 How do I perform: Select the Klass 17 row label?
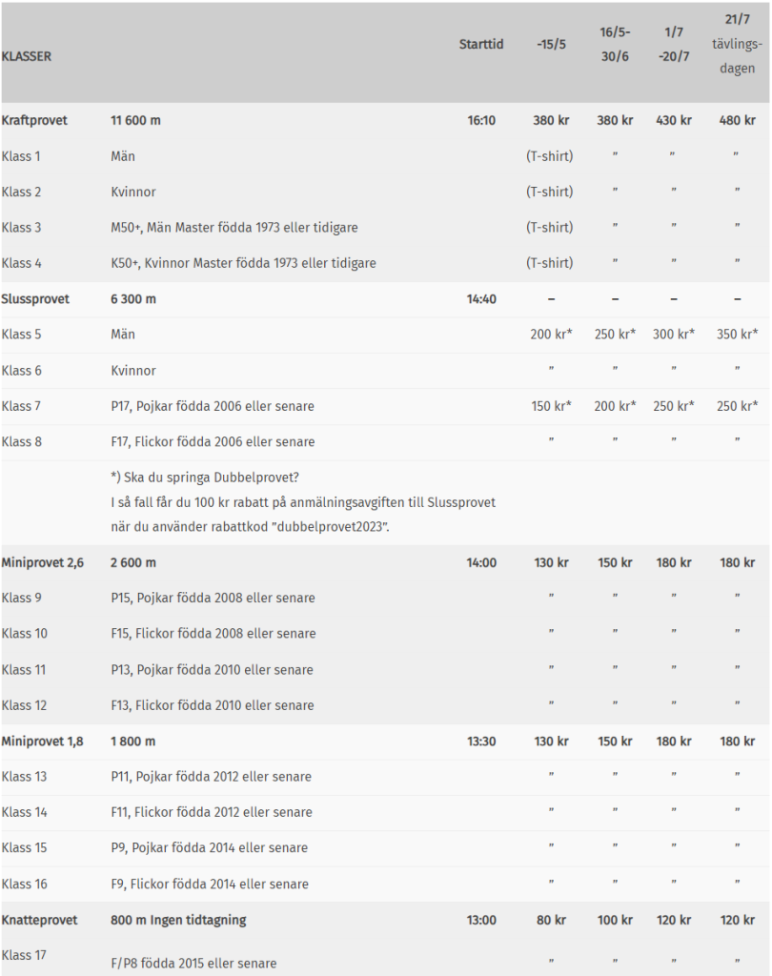[24, 955]
